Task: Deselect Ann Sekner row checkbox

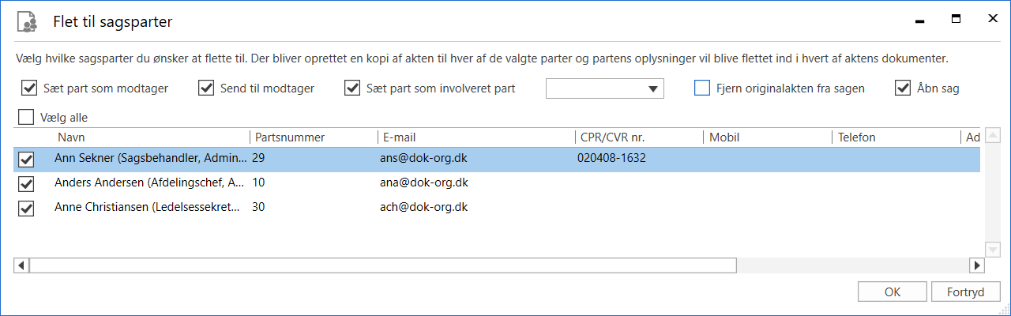Action: [27, 160]
